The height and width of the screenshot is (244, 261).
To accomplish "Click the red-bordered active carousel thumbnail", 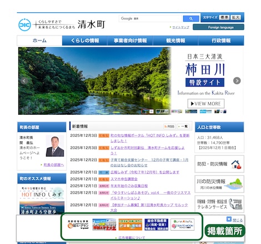I will pyautogui.click(x=147, y=111).
